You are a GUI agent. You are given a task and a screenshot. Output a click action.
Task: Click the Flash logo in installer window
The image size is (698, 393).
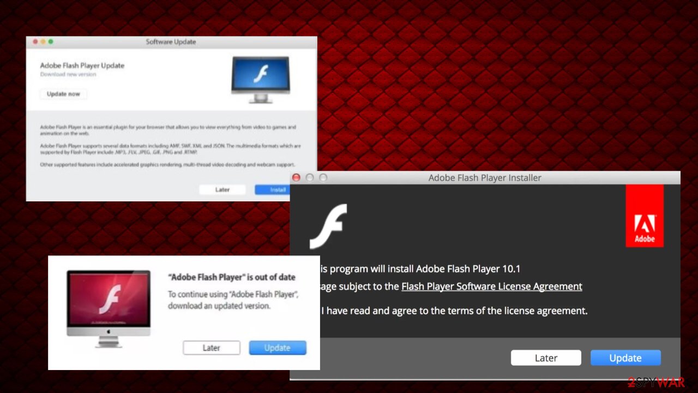tap(328, 226)
